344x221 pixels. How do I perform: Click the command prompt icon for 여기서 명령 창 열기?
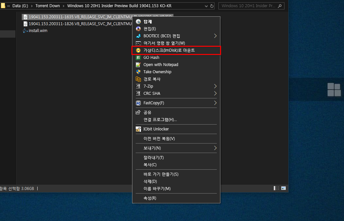point(138,43)
